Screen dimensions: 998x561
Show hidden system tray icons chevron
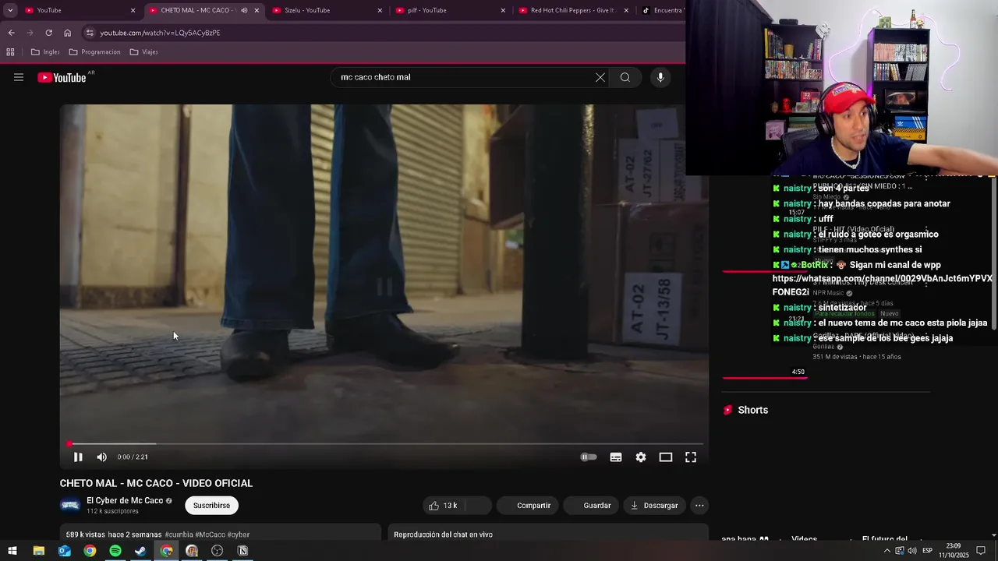point(887,551)
